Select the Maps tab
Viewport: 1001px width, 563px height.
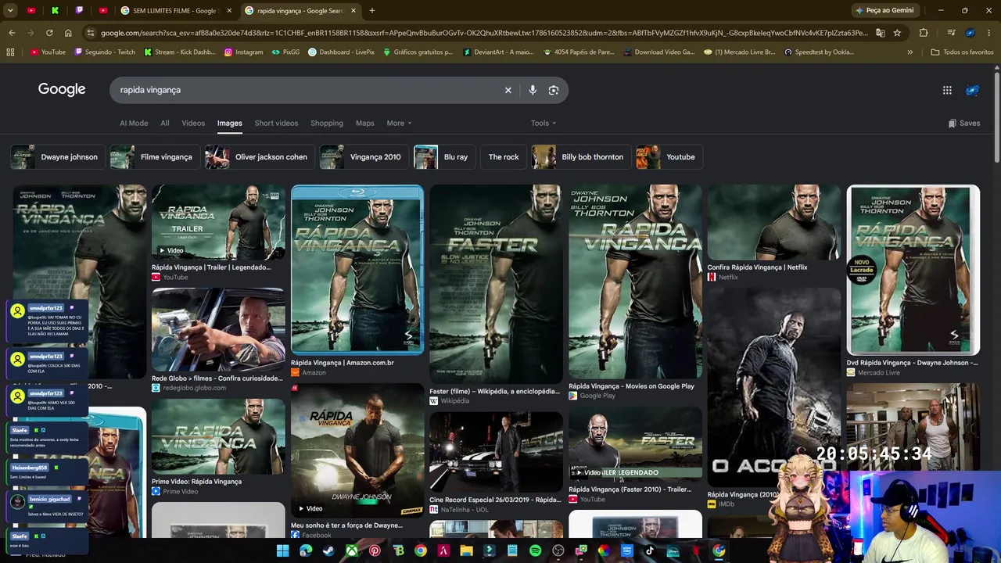click(365, 123)
